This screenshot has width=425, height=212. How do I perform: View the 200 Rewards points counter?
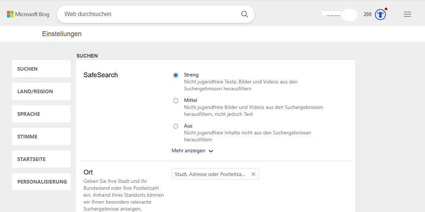pos(367,15)
